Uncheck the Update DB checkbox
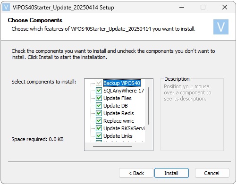The width and height of the screenshot is (237, 185). pos(99,106)
